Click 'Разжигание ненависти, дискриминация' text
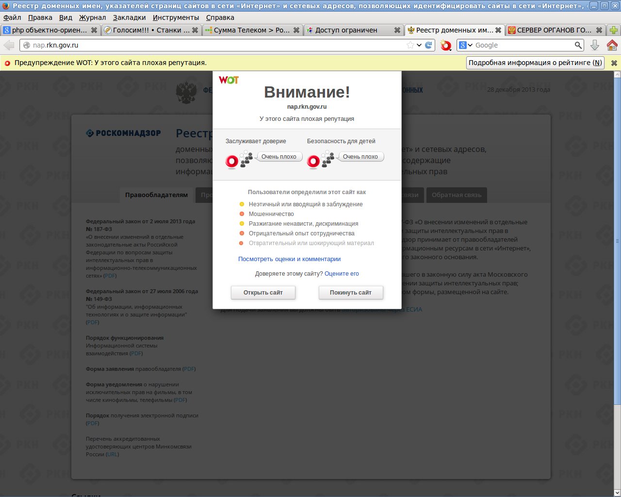 pos(304,224)
